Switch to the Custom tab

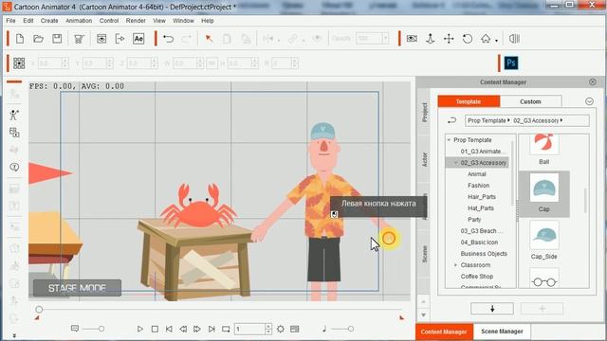(530, 101)
